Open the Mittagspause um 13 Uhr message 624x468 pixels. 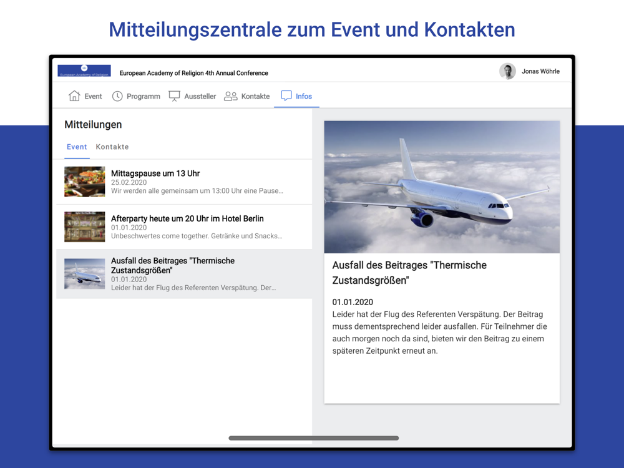point(184,182)
